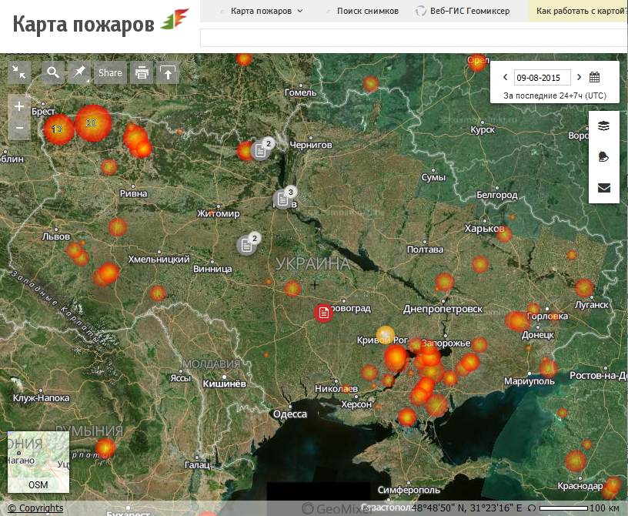Image resolution: width=628 pixels, height=516 pixels.
Task: Open the fire cluster marked 20 near Брест
Action: tap(92, 122)
